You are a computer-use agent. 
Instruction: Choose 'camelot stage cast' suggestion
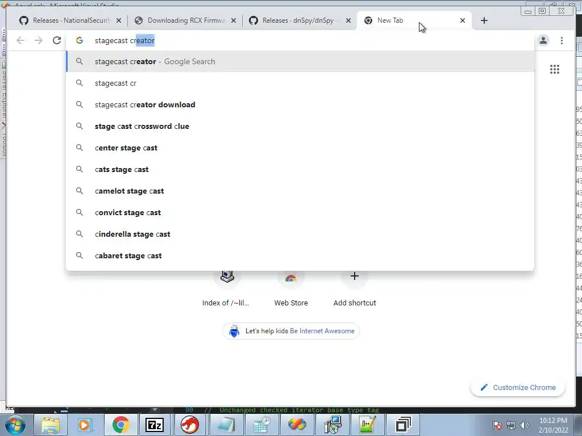click(x=300, y=191)
